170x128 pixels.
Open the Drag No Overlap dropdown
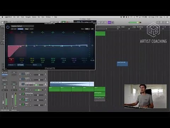point(141,27)
